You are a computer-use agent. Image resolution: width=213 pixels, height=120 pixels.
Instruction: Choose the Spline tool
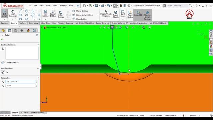point(33,11)
